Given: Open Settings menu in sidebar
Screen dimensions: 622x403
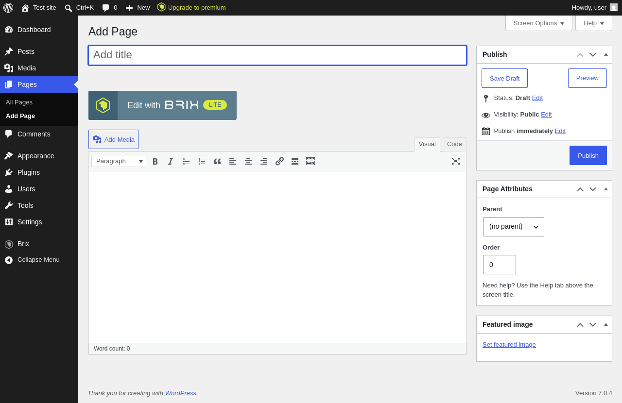Looking at the screenshot, I should tap(39, 222).
